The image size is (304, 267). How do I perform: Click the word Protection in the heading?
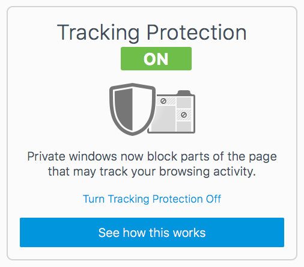pos(196,32)
